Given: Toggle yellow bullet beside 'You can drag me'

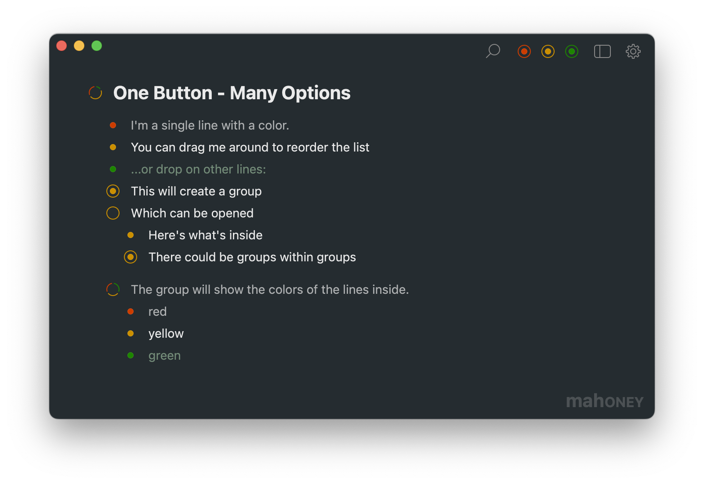Looking at the screenshot, I should (113, 148).
